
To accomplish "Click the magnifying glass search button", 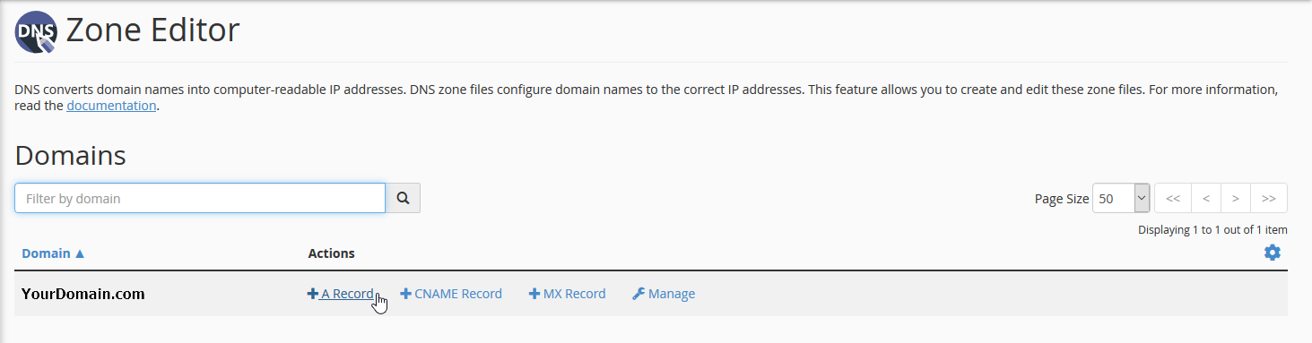I will point(403,199).
